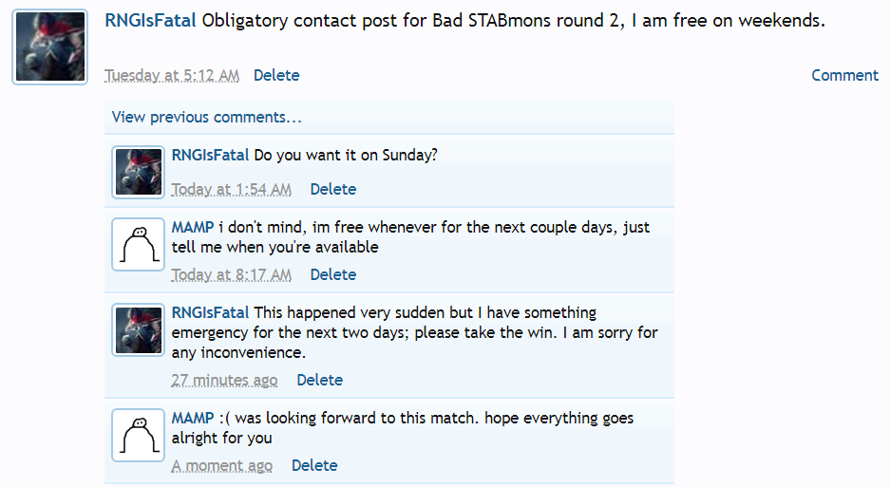Open MAMP profile from 'i don't mind' comment

click(x=193, y=228)
